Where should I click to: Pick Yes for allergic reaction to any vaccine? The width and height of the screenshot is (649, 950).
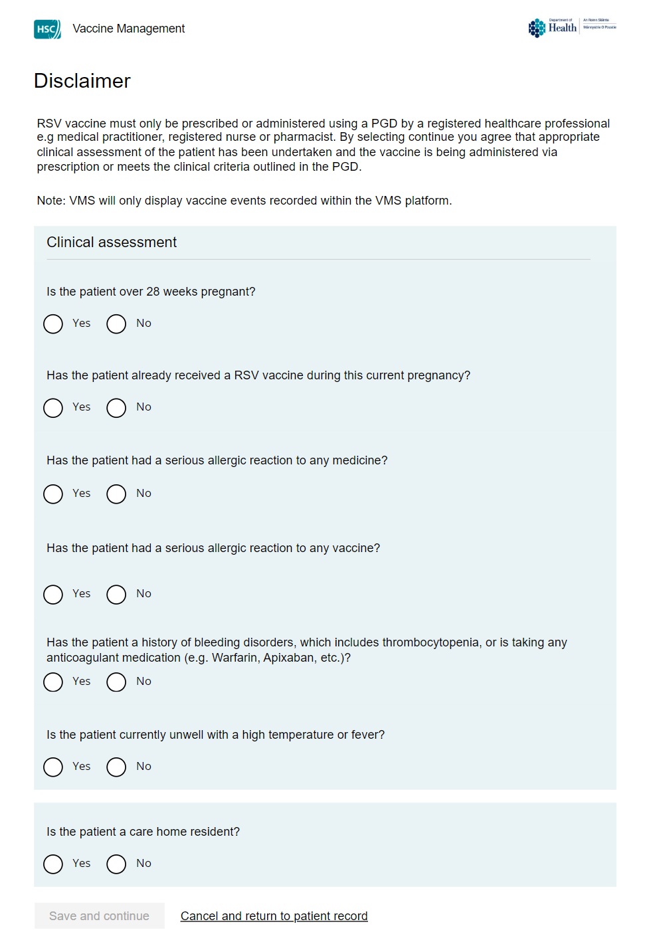pos(53,595)
